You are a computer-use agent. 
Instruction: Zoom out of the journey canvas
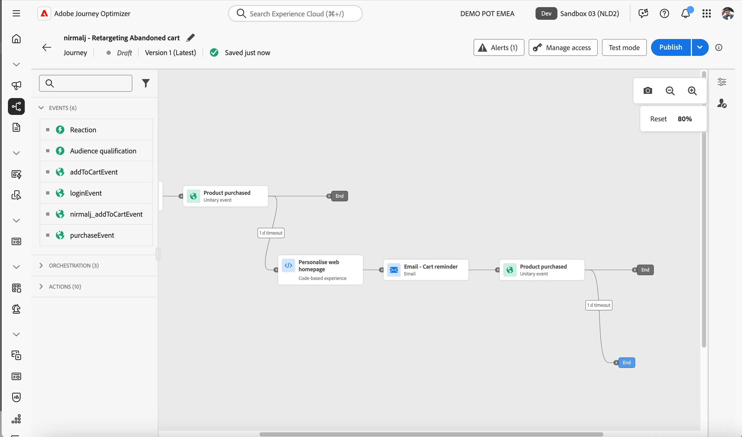[670, 91]
